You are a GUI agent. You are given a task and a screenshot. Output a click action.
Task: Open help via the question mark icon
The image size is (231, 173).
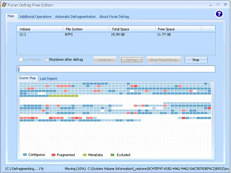(219, 14)
